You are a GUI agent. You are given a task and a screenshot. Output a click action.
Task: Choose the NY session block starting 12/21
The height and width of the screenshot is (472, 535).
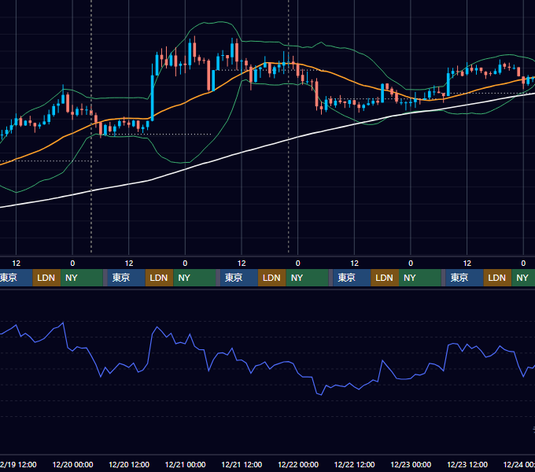click(307, 278)
